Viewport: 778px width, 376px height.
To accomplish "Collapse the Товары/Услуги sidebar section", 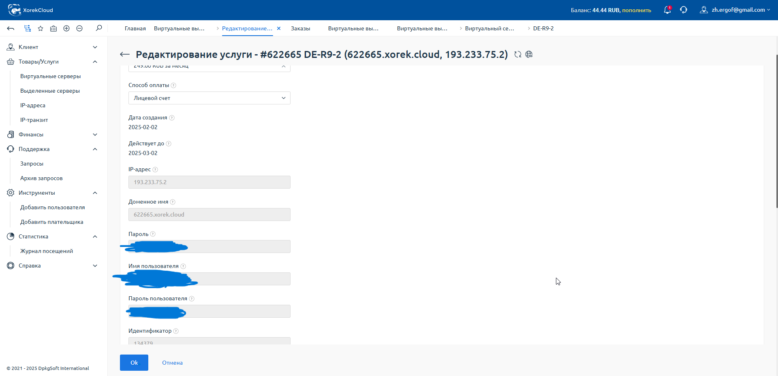I will (x=53, y=62).
